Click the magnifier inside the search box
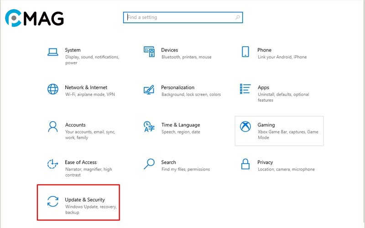The height and width of the screenshot is (228, 365). tap(237, 17)
